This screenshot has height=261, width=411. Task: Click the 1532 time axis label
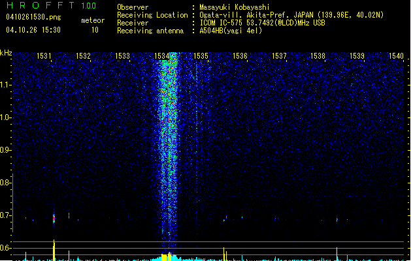83,55
